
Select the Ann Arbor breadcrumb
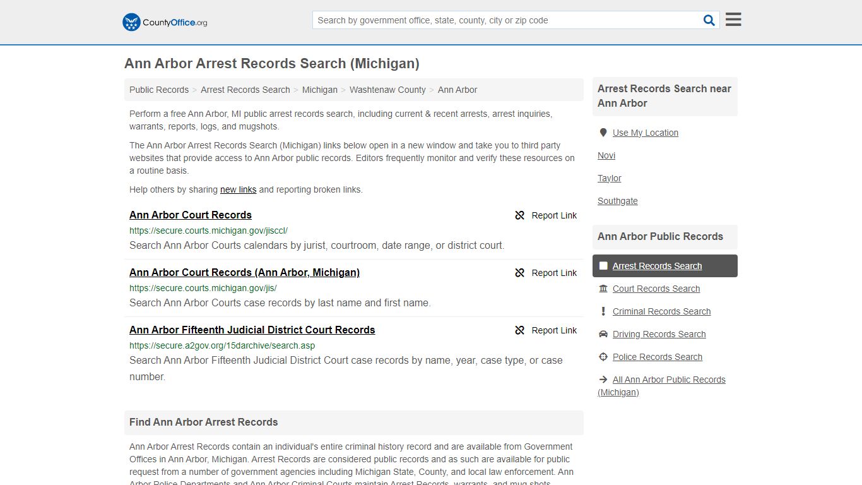point(458,90)
